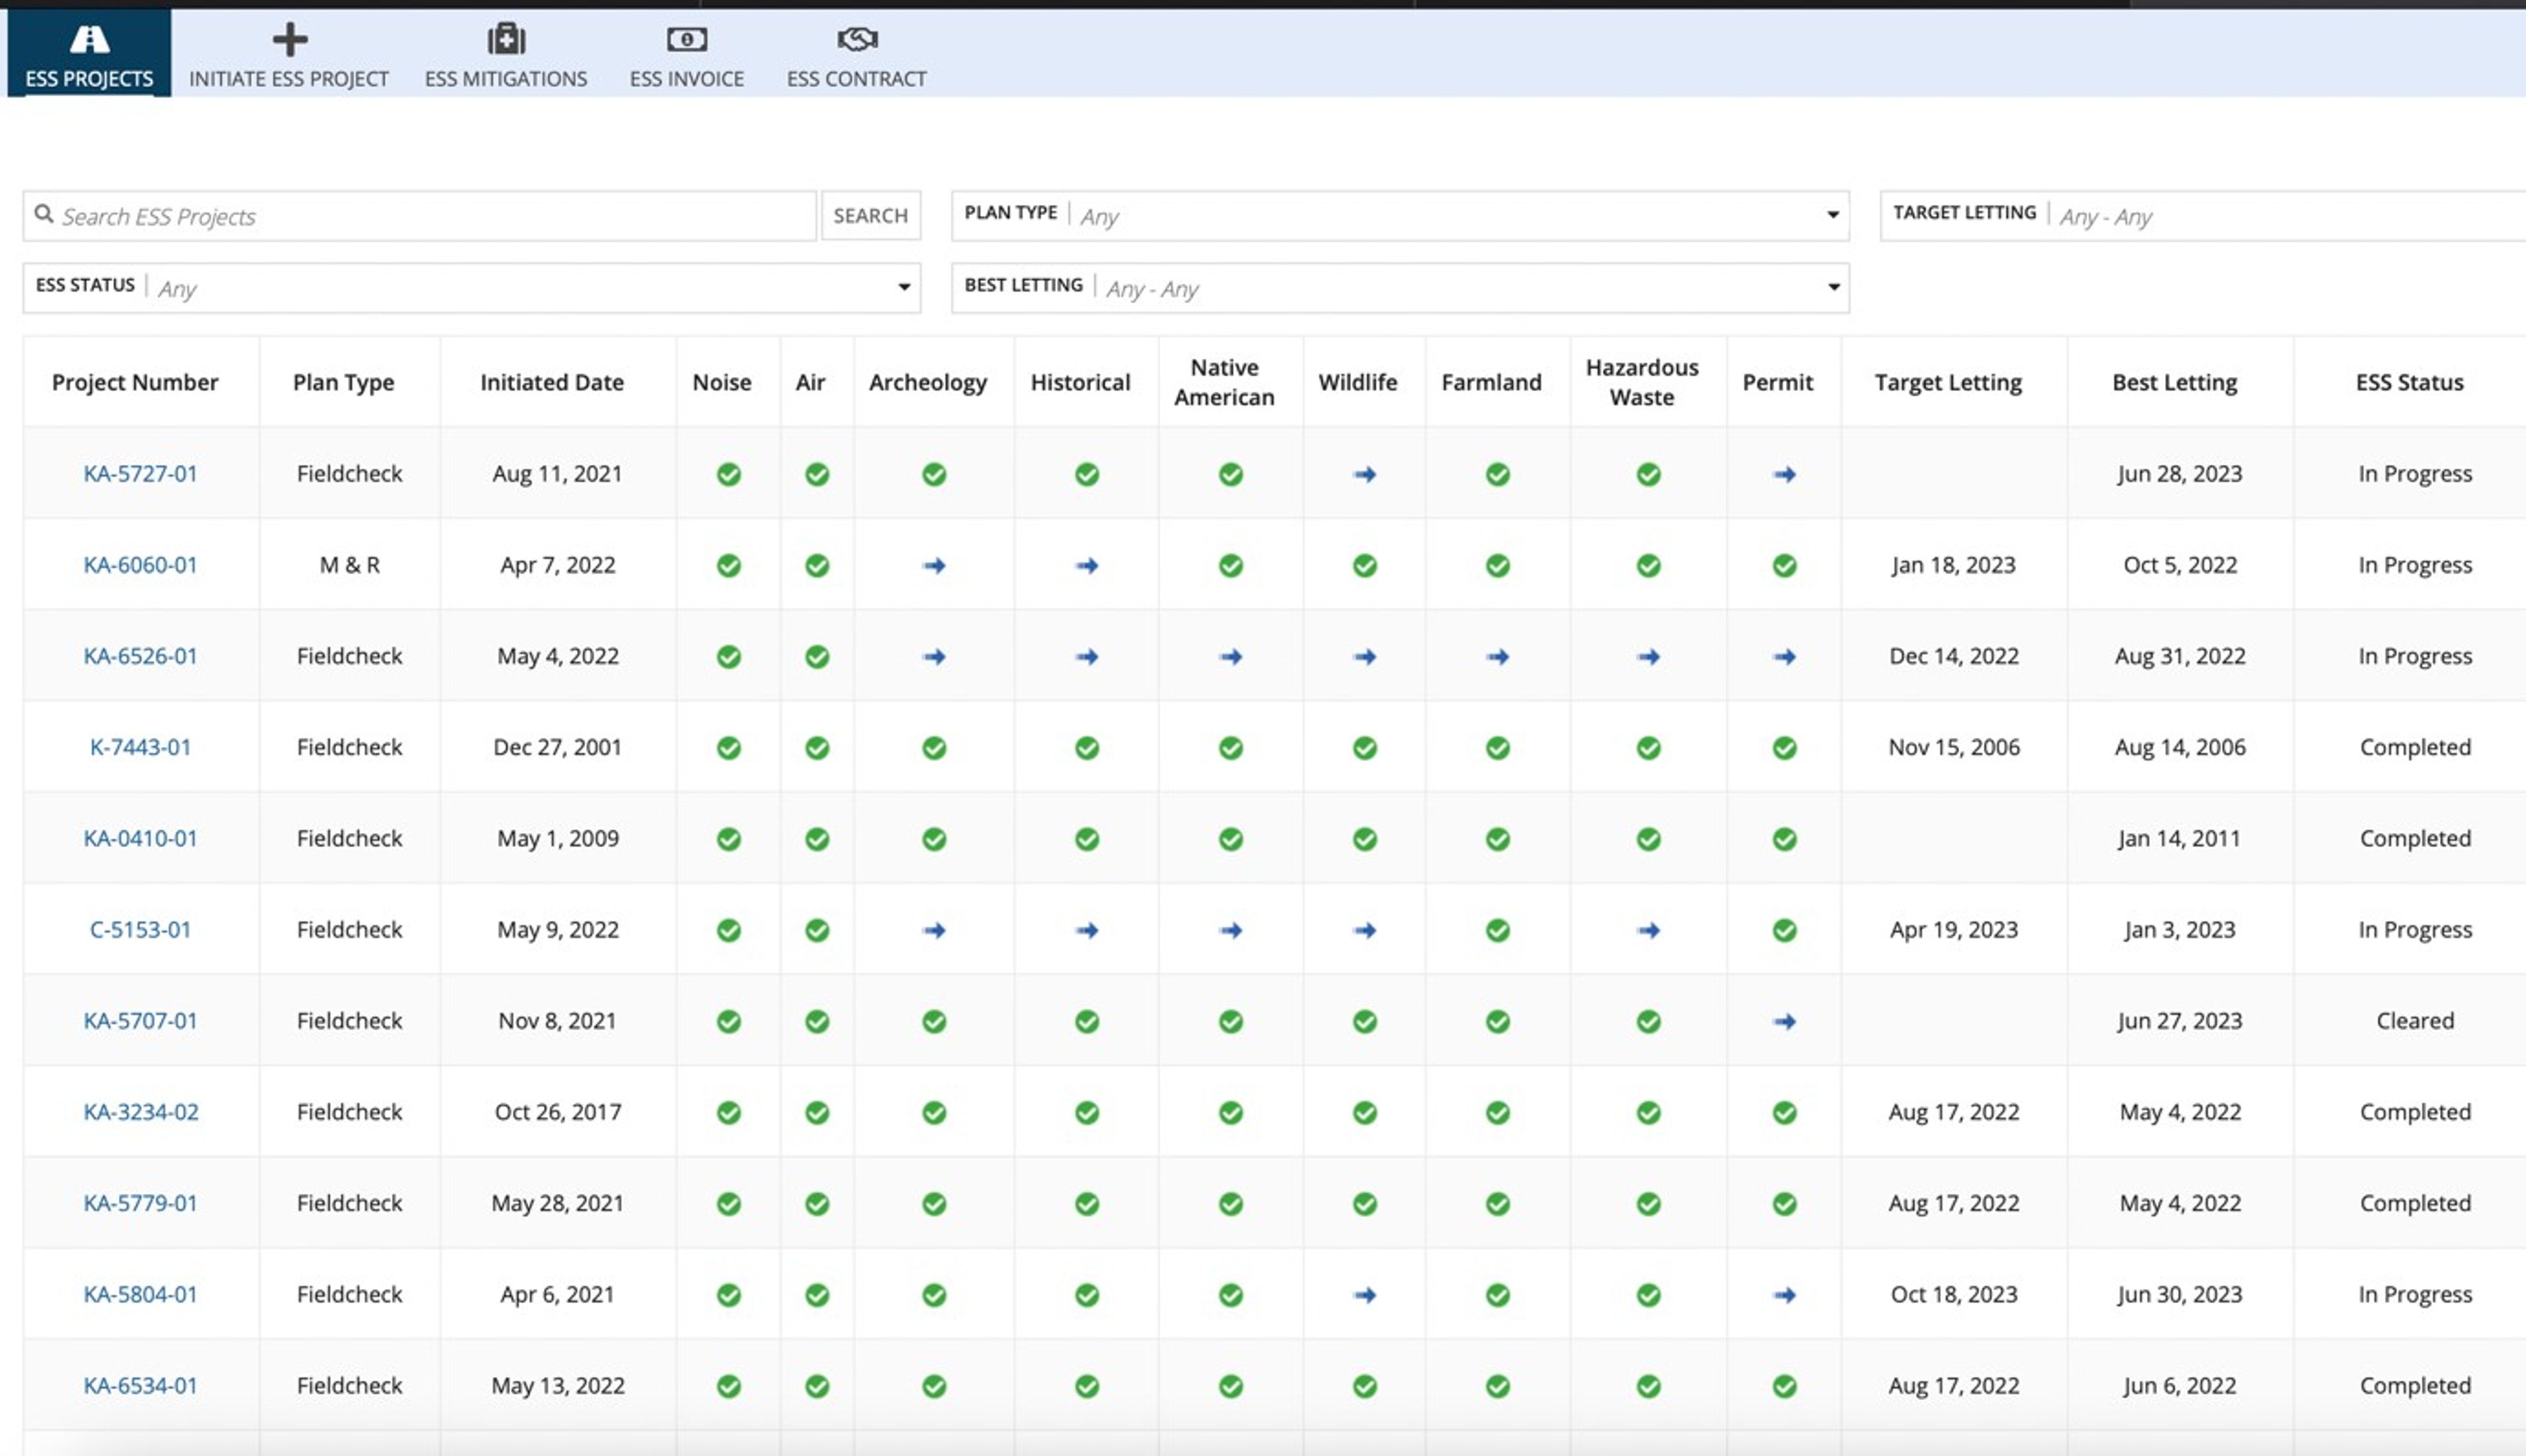Viewport: 2526px width, 1456px height.
Task: Click the Wildlife arrow icon for C-5153-01
Action: 1365,931
